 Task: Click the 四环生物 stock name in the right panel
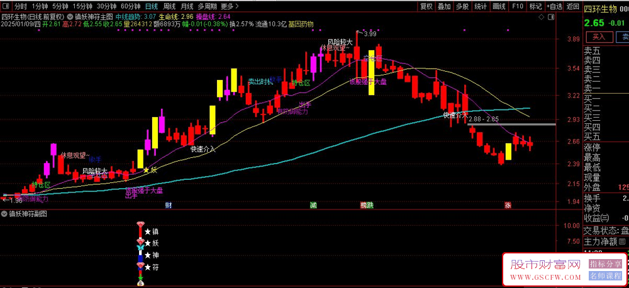(599, 11)
